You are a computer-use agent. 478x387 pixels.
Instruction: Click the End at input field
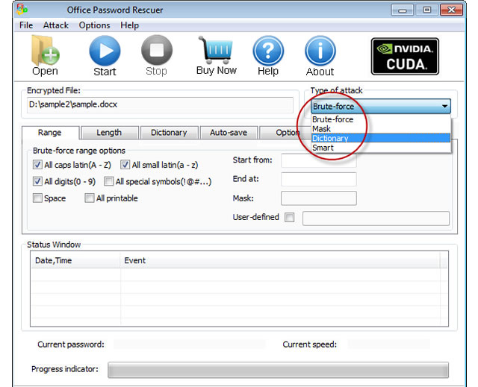coord(319,179)
